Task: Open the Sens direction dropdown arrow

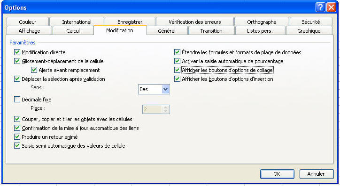Action: (x=165, y=89)
